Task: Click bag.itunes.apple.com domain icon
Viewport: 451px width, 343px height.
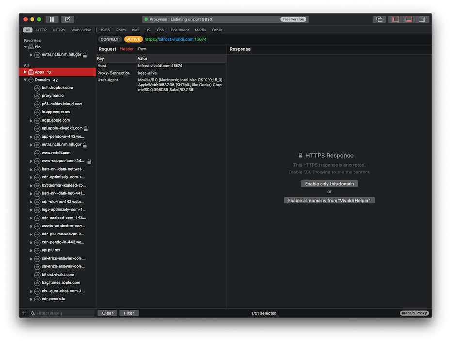Action: [x=37, y=283]
